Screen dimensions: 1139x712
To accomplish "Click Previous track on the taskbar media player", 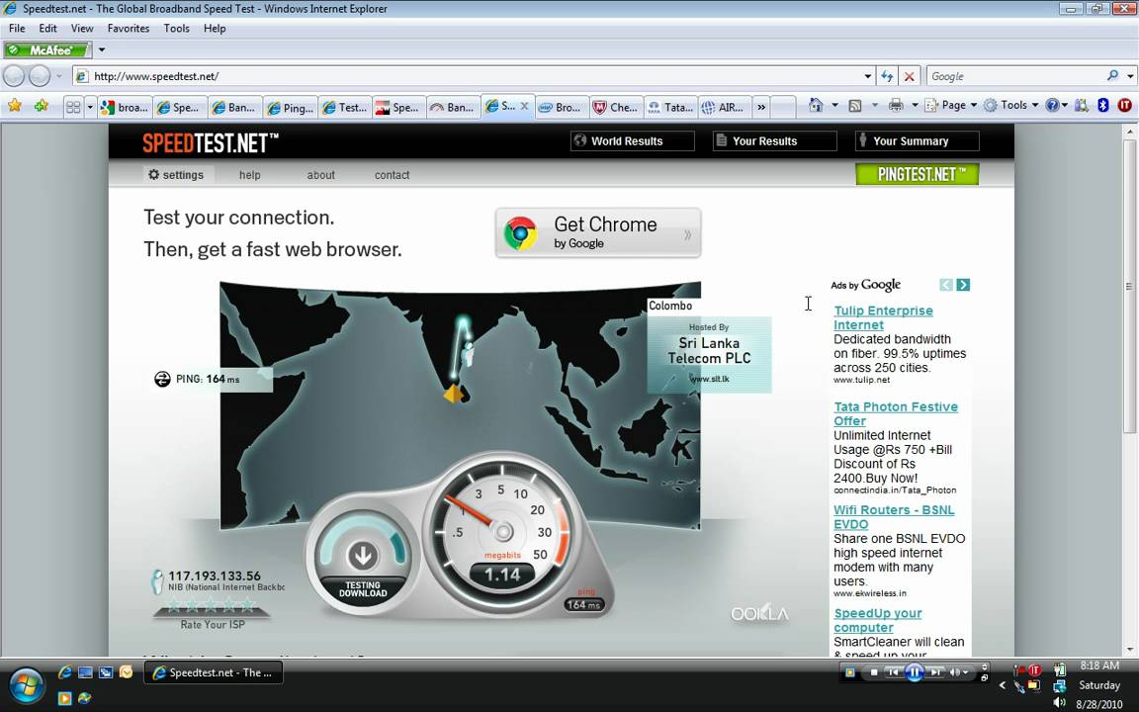I will click(894, 672).
